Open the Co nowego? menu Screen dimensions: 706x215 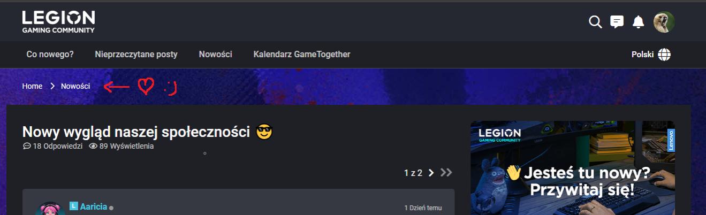click(50, 55)
